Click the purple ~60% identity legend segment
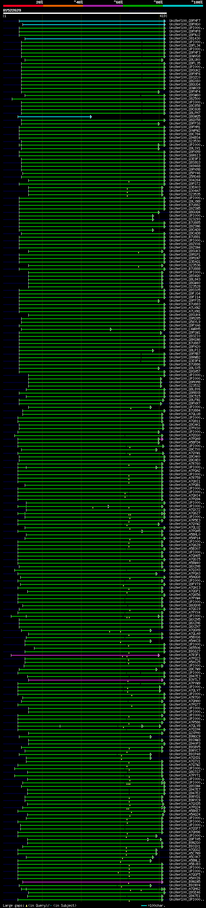 pos(103,6)
